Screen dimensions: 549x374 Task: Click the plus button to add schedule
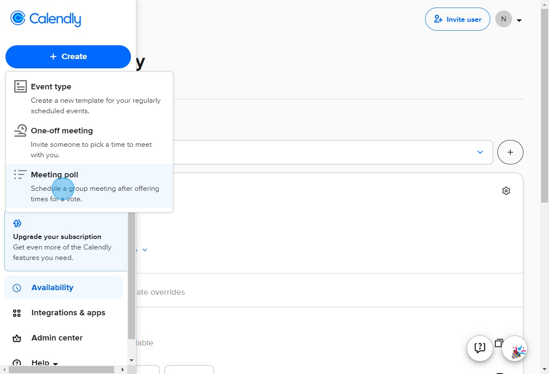click(x=510, y=152)
